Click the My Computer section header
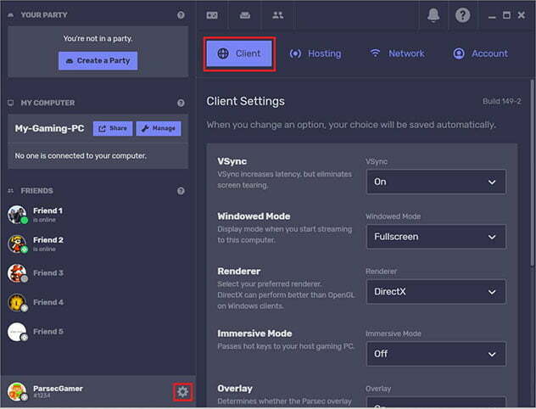The height and width of the screenshot is (409, 536). (x=47, y=103)
